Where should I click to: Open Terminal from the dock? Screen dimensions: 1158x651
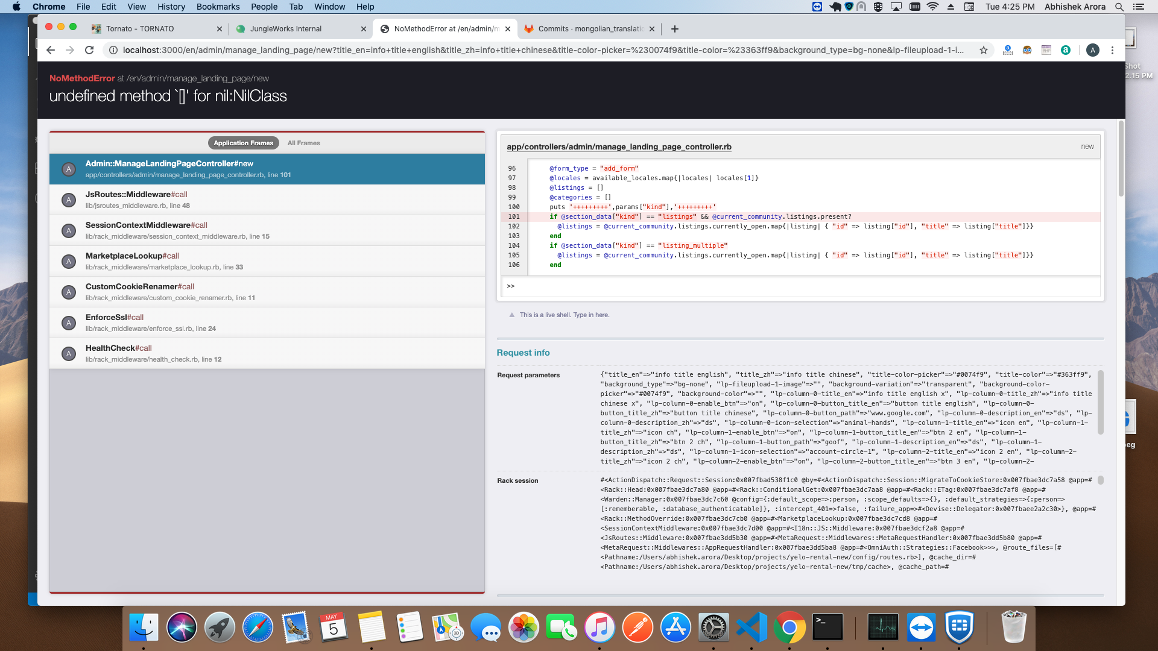pyautogui.click(x=827, y=627)
